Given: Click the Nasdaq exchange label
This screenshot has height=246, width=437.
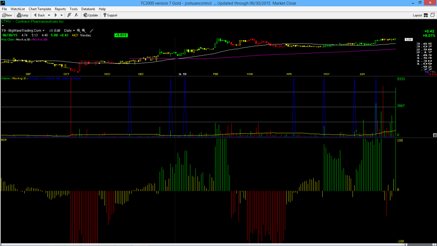Looking at the screenshot, I should pos(85,35).
